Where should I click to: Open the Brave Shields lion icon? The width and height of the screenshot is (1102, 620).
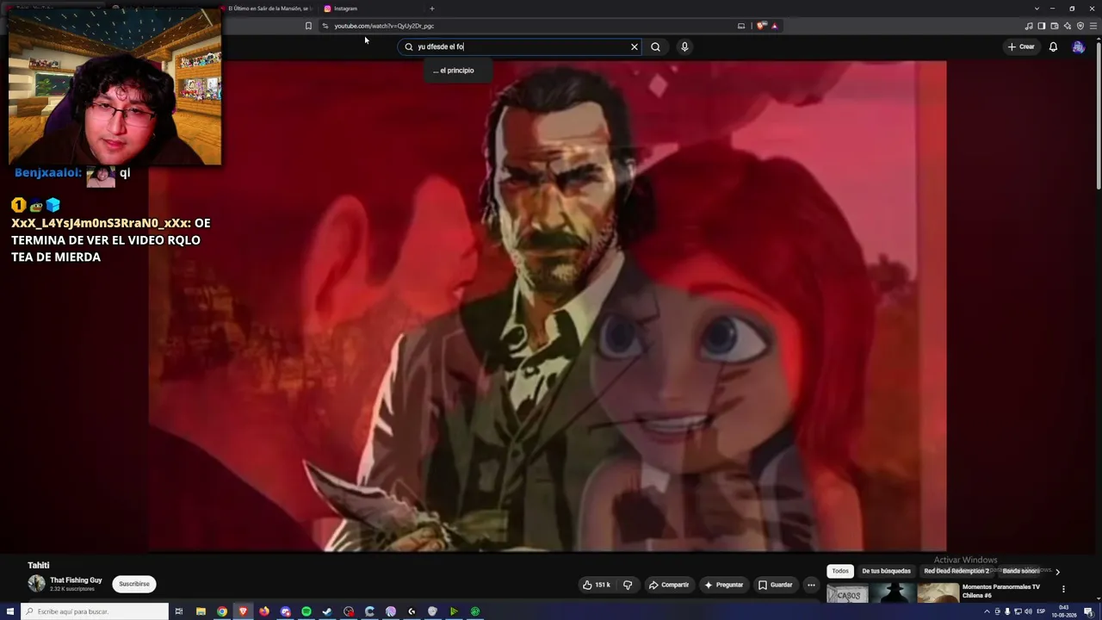[x=761, y=26]
